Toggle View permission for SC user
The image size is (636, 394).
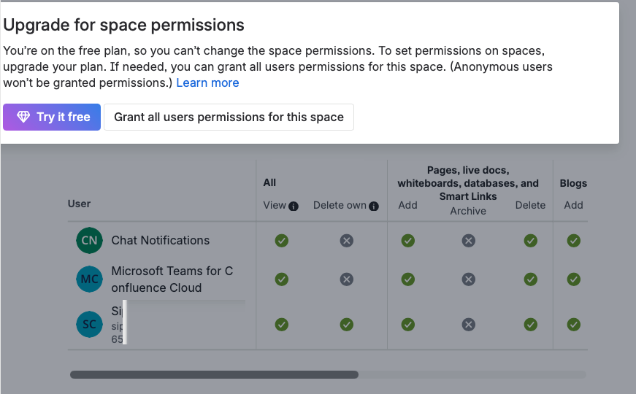click(x=282, y=325)
